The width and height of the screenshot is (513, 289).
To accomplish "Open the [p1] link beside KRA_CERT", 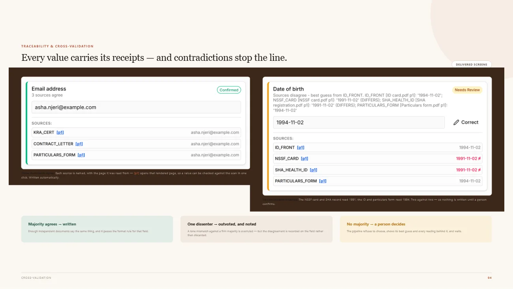I will pyautogui.click(x=60, y=133).
